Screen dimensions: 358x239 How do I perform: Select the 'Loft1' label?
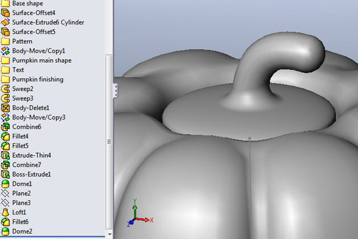pos(19,212)
